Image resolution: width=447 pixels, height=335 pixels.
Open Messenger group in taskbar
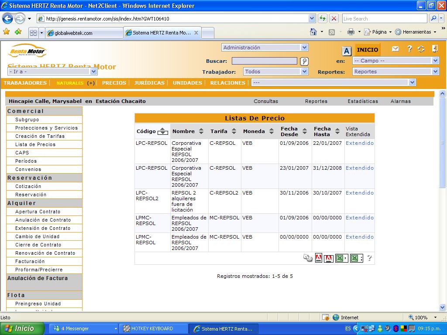(x=83, y=328)
